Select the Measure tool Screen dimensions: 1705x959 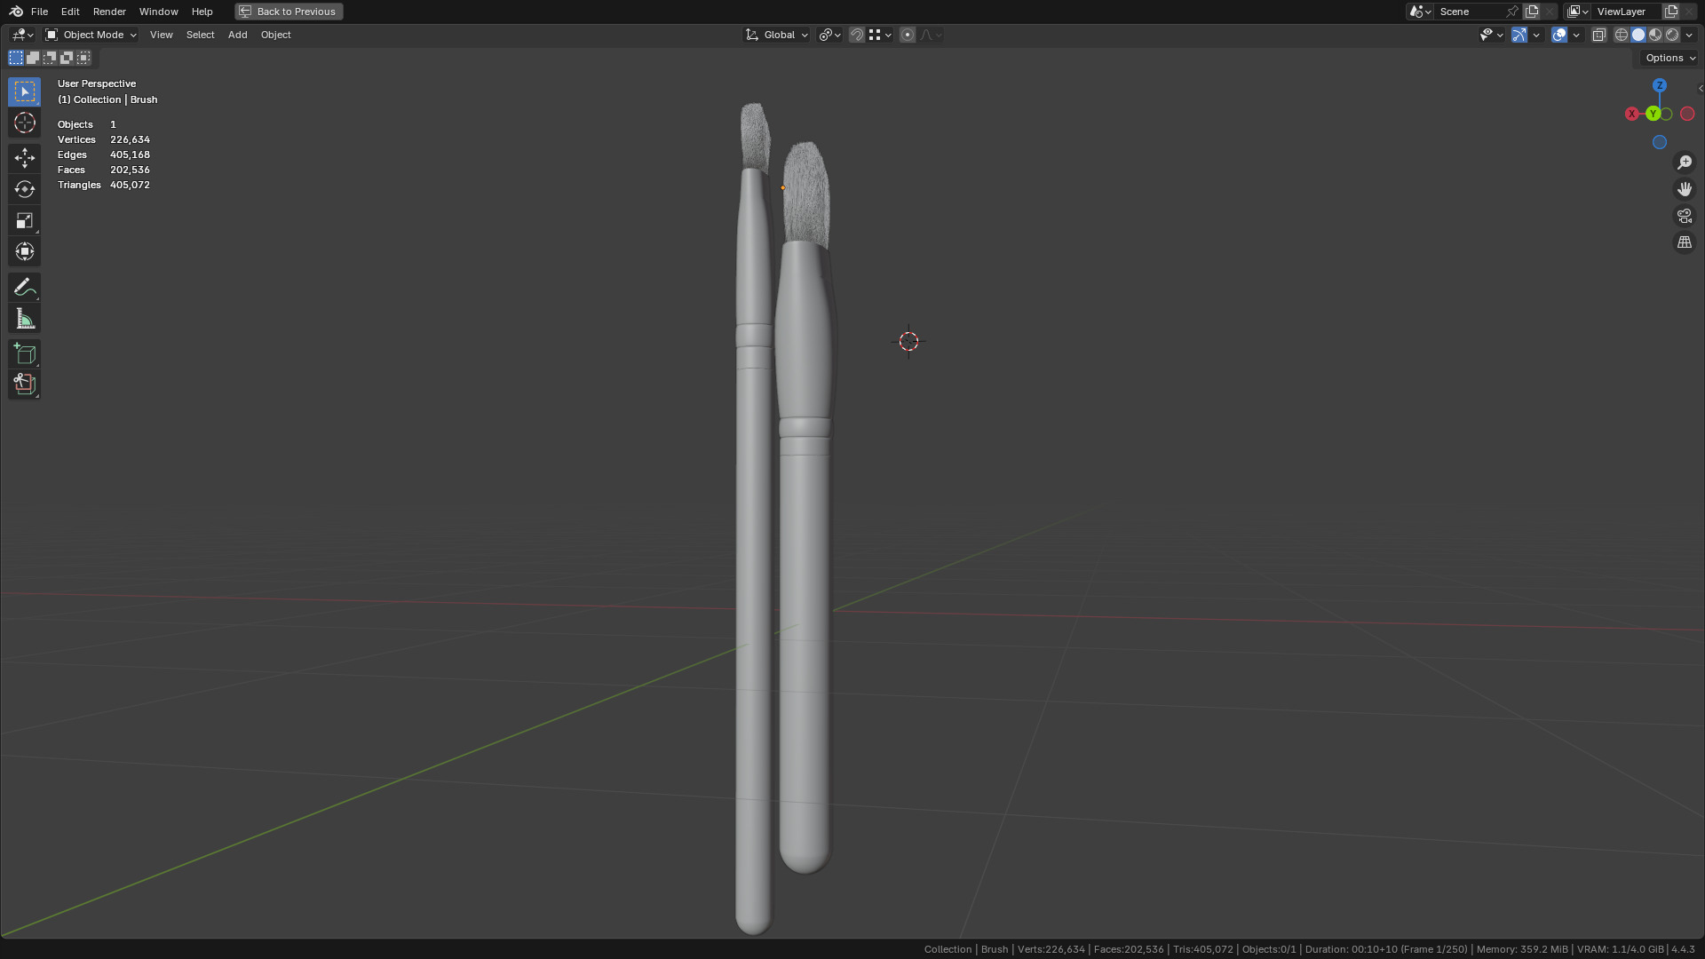(x=24, y=318)
